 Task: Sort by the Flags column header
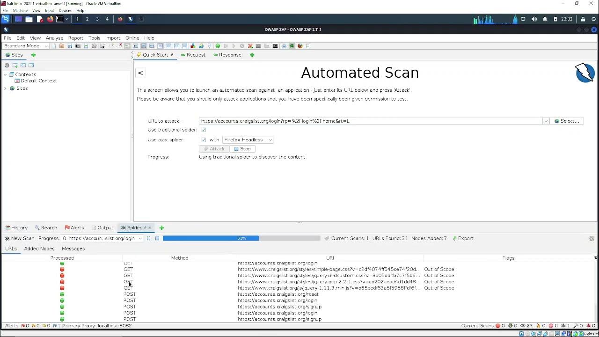508,258
